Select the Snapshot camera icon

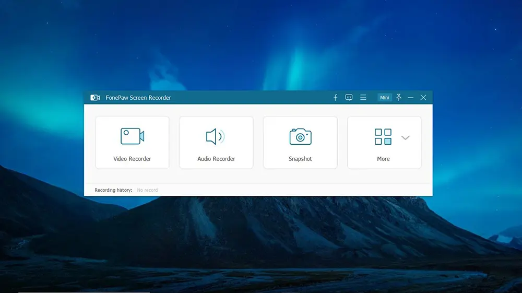point(300,136)
